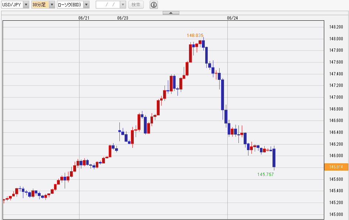
Task: Click the 145.757 low price label
Action: tap(265, 175)
